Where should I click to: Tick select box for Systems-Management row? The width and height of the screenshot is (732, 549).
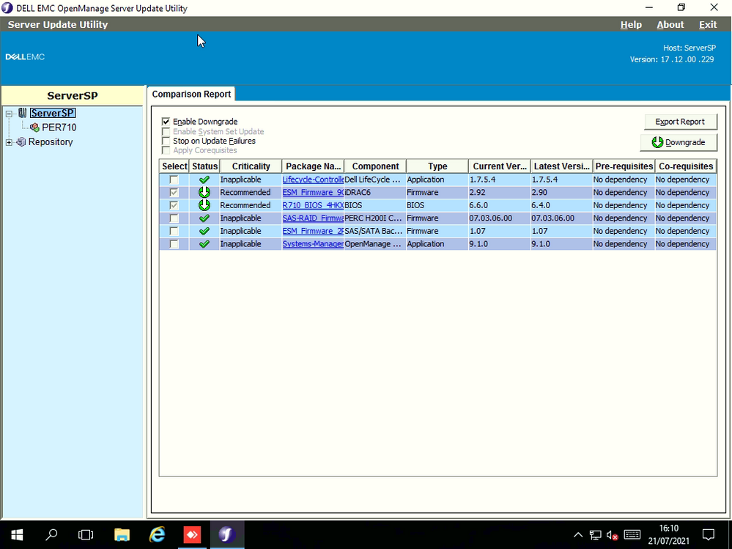174,243
